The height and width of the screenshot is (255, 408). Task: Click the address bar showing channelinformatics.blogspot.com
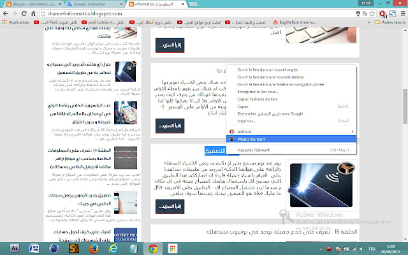point(198,13)
